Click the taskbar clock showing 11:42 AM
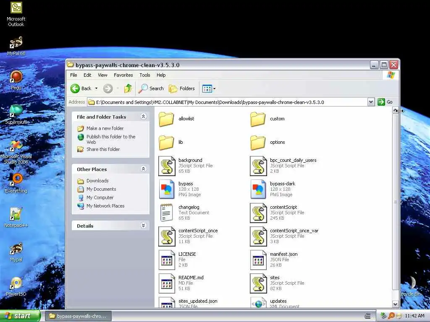 click(414, 316)
